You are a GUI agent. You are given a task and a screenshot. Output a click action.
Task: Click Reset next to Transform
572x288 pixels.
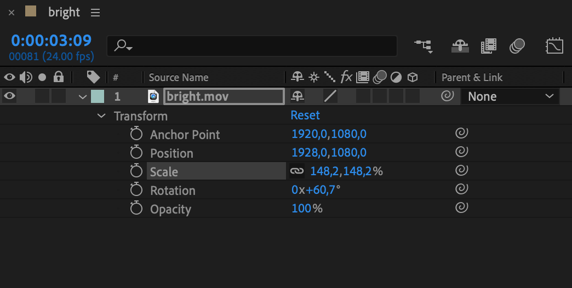pyautogui.click(x=305, y=116)
